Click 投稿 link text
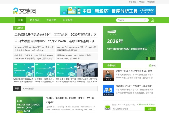This screenshot has height=113, width=169. tap(154, 66)
